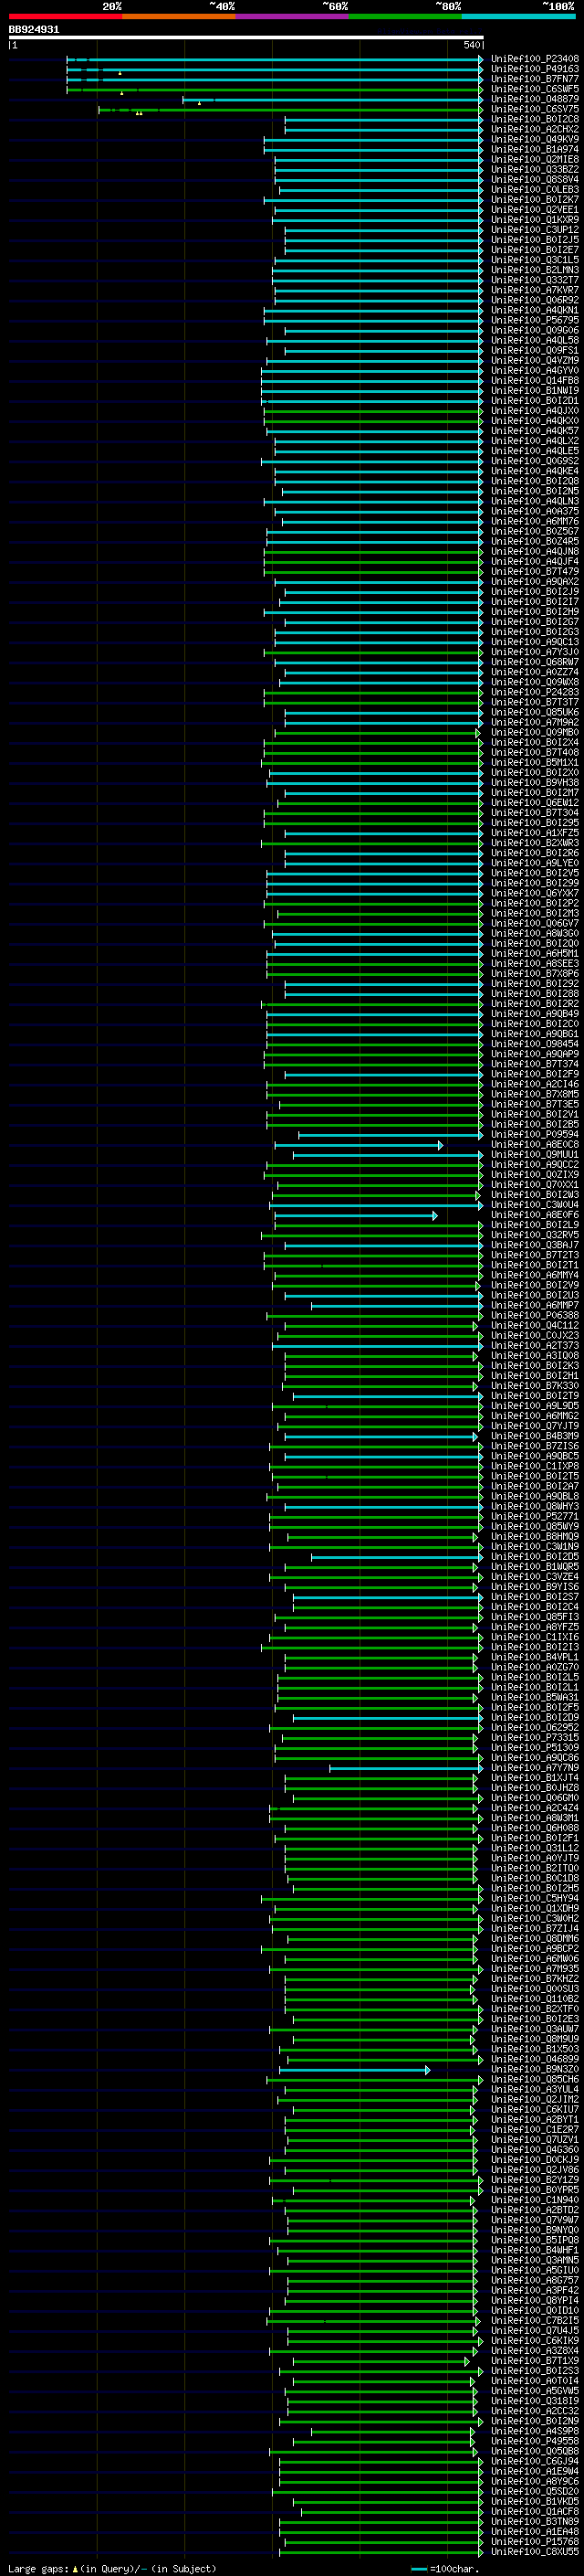Open hit UniRef100_O48879
584x2576 pixels.
(x=535, y=99)
